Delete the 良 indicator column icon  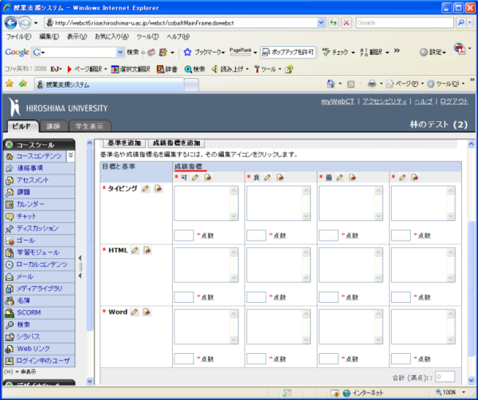click(280, 177)
